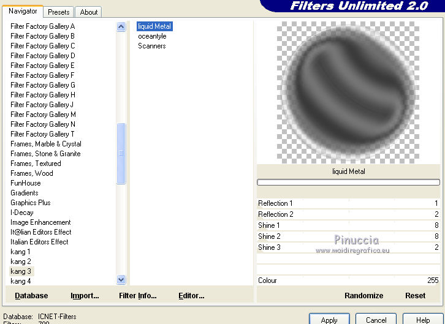
Task: Click the progress bar under the preview
Action: point(348,183)
